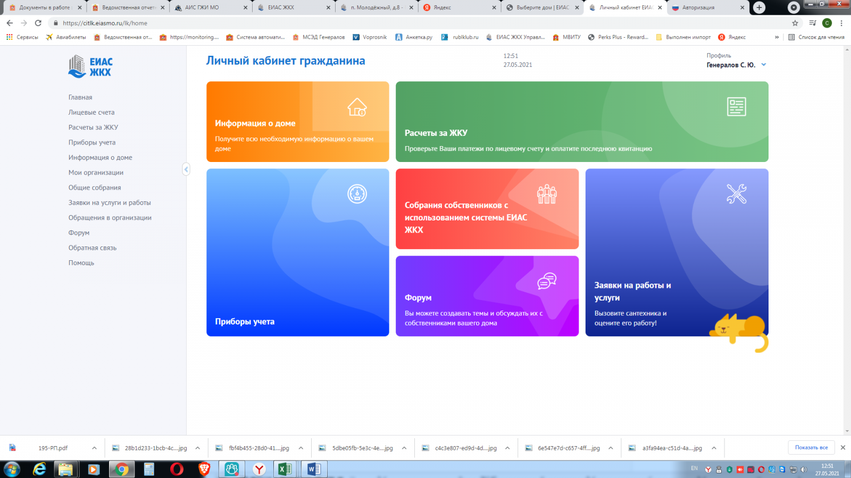Switch to the Документы в работе tab
The width and height of the screenshot is (851, 478).
click(x=45, y=7)
